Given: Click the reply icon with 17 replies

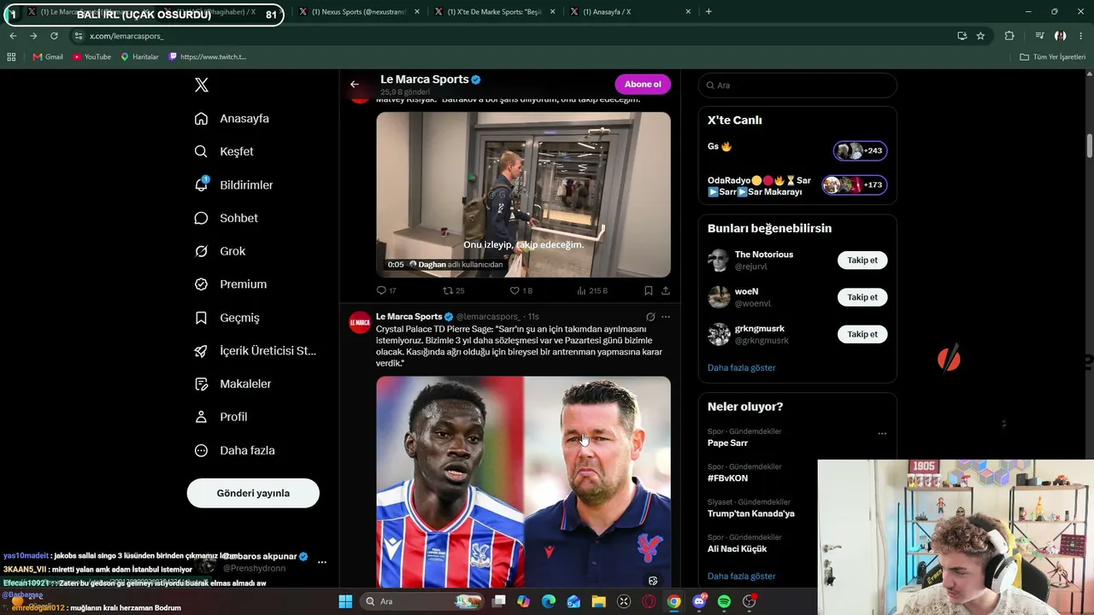Looking at the screenshot, I should click(x=386, y=290).
